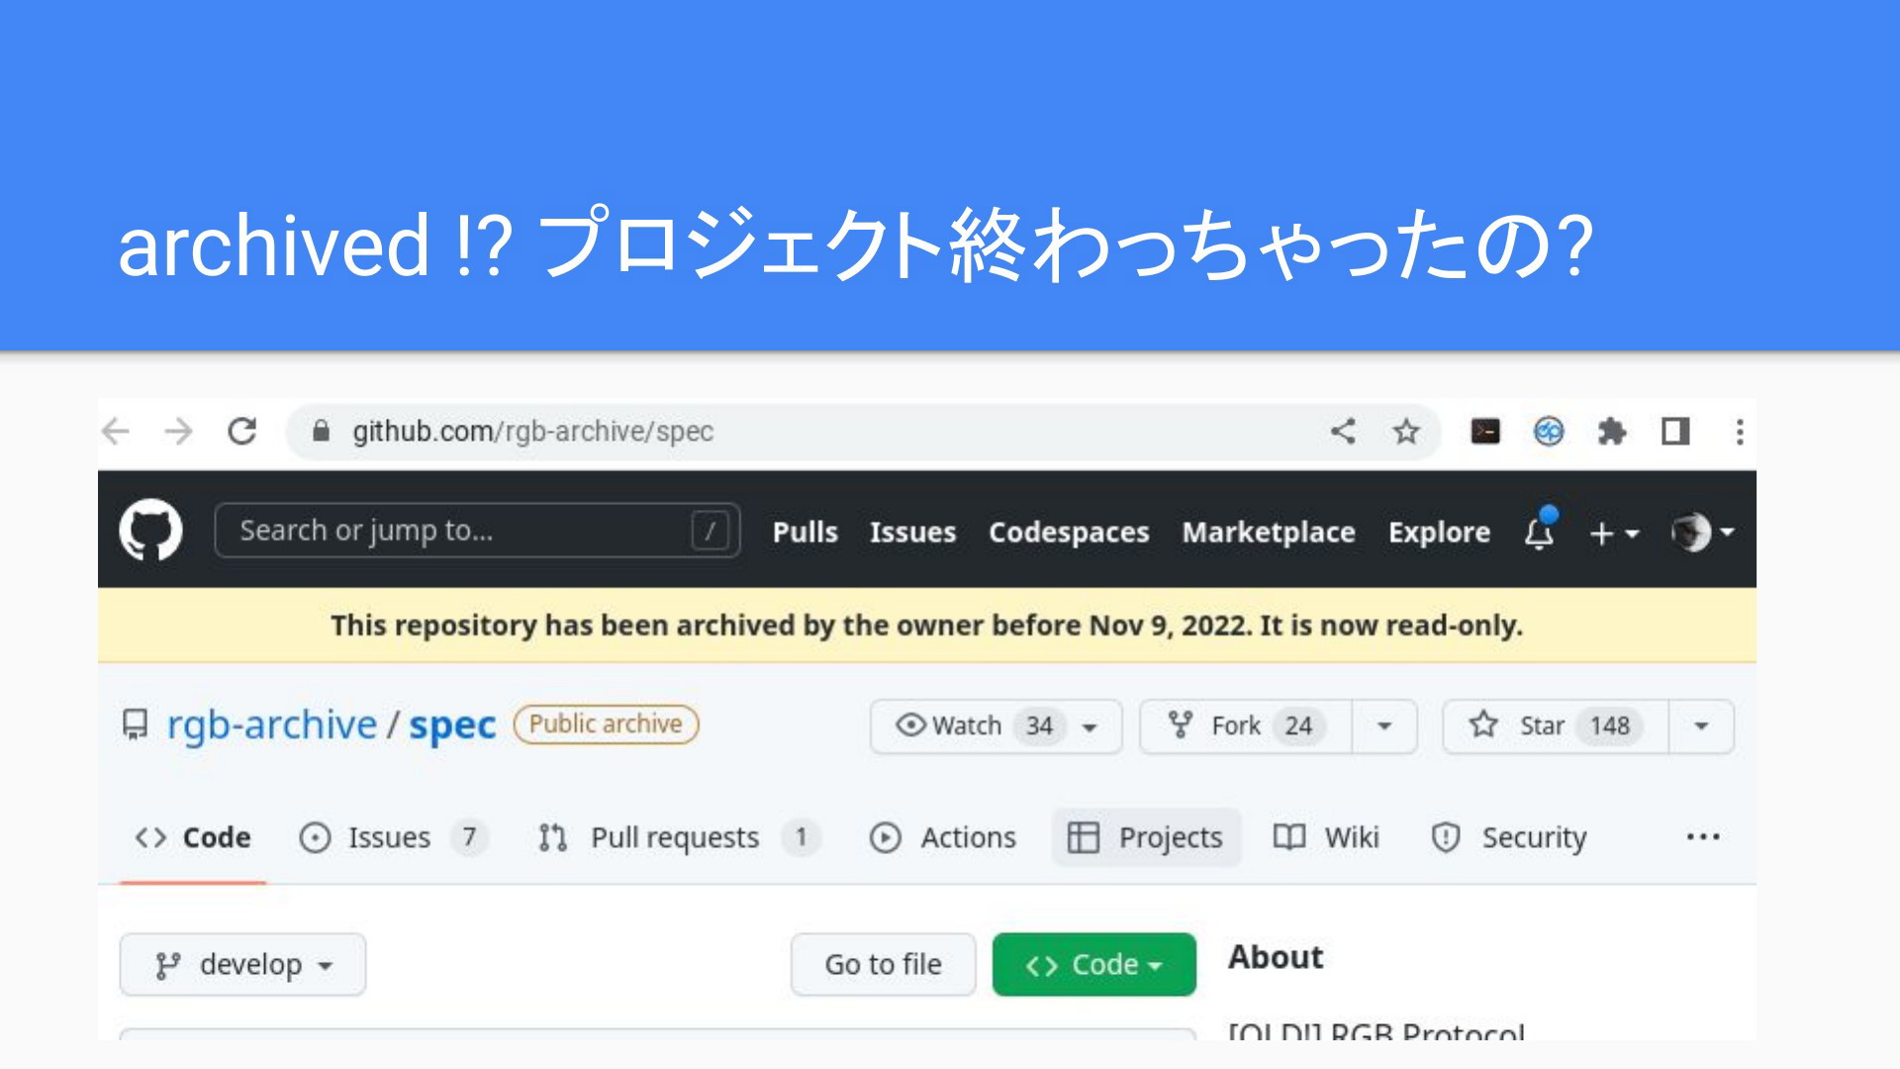Go forward using browser forward arrow
Screen dimensions: 1900x1069
tap(179, 432)
